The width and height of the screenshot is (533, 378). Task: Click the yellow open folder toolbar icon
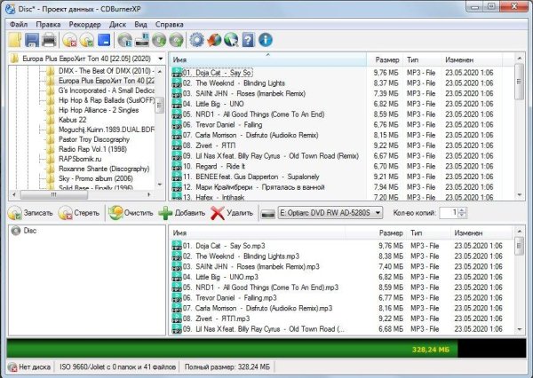click(x=15, y=40)
